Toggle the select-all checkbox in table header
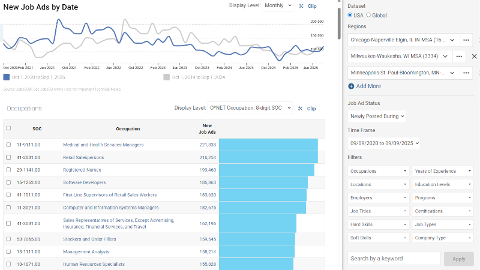The height and width of the screenshot is (270, 480). (8, 128)
